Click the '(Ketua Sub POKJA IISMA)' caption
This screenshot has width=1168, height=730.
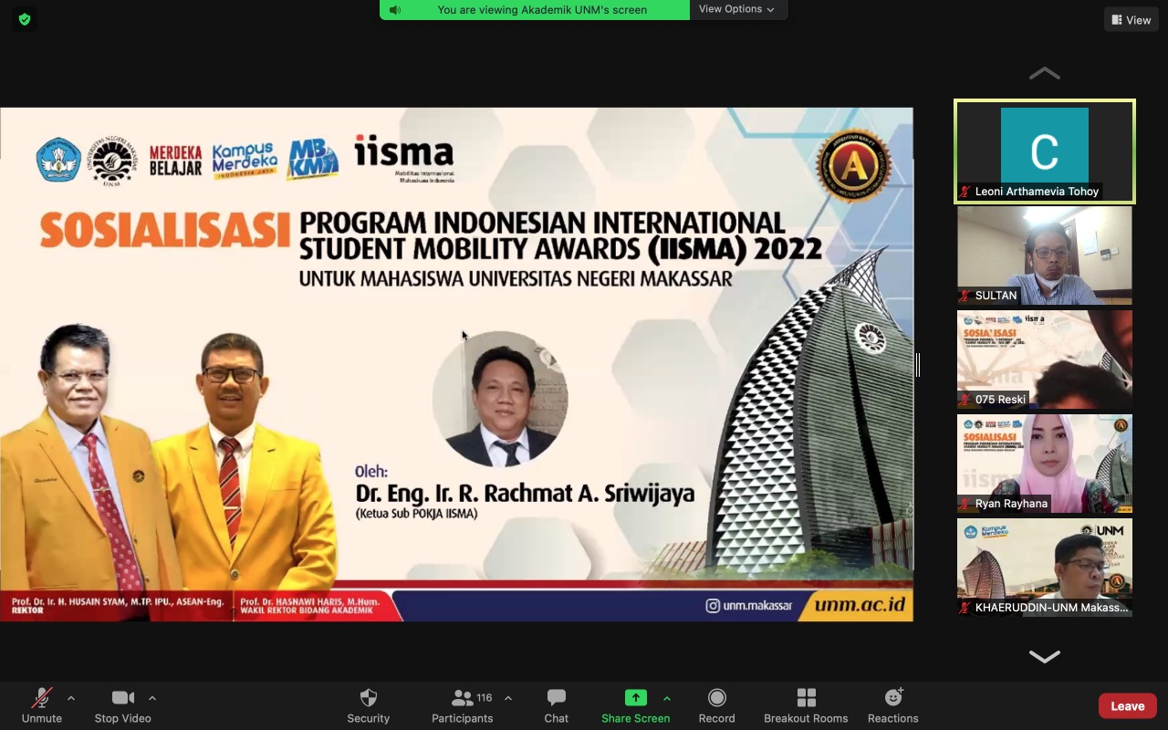[417, 514]
